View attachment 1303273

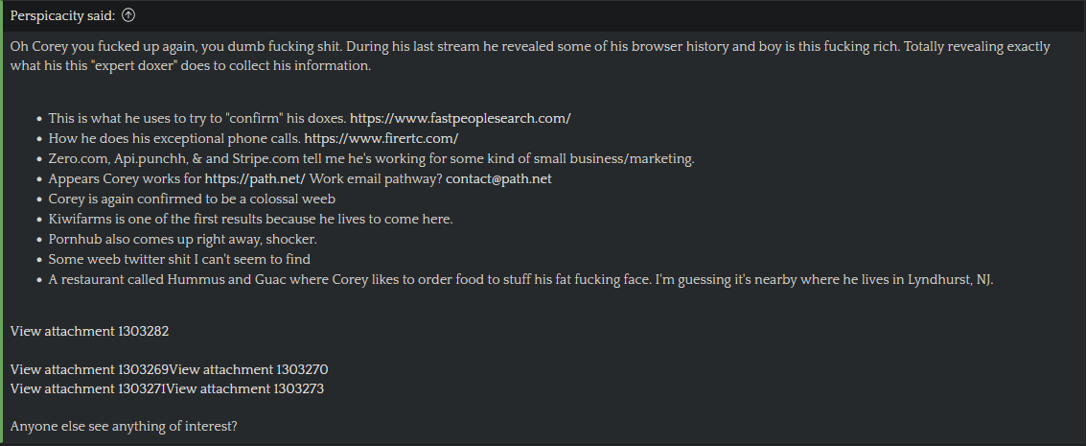245,388
